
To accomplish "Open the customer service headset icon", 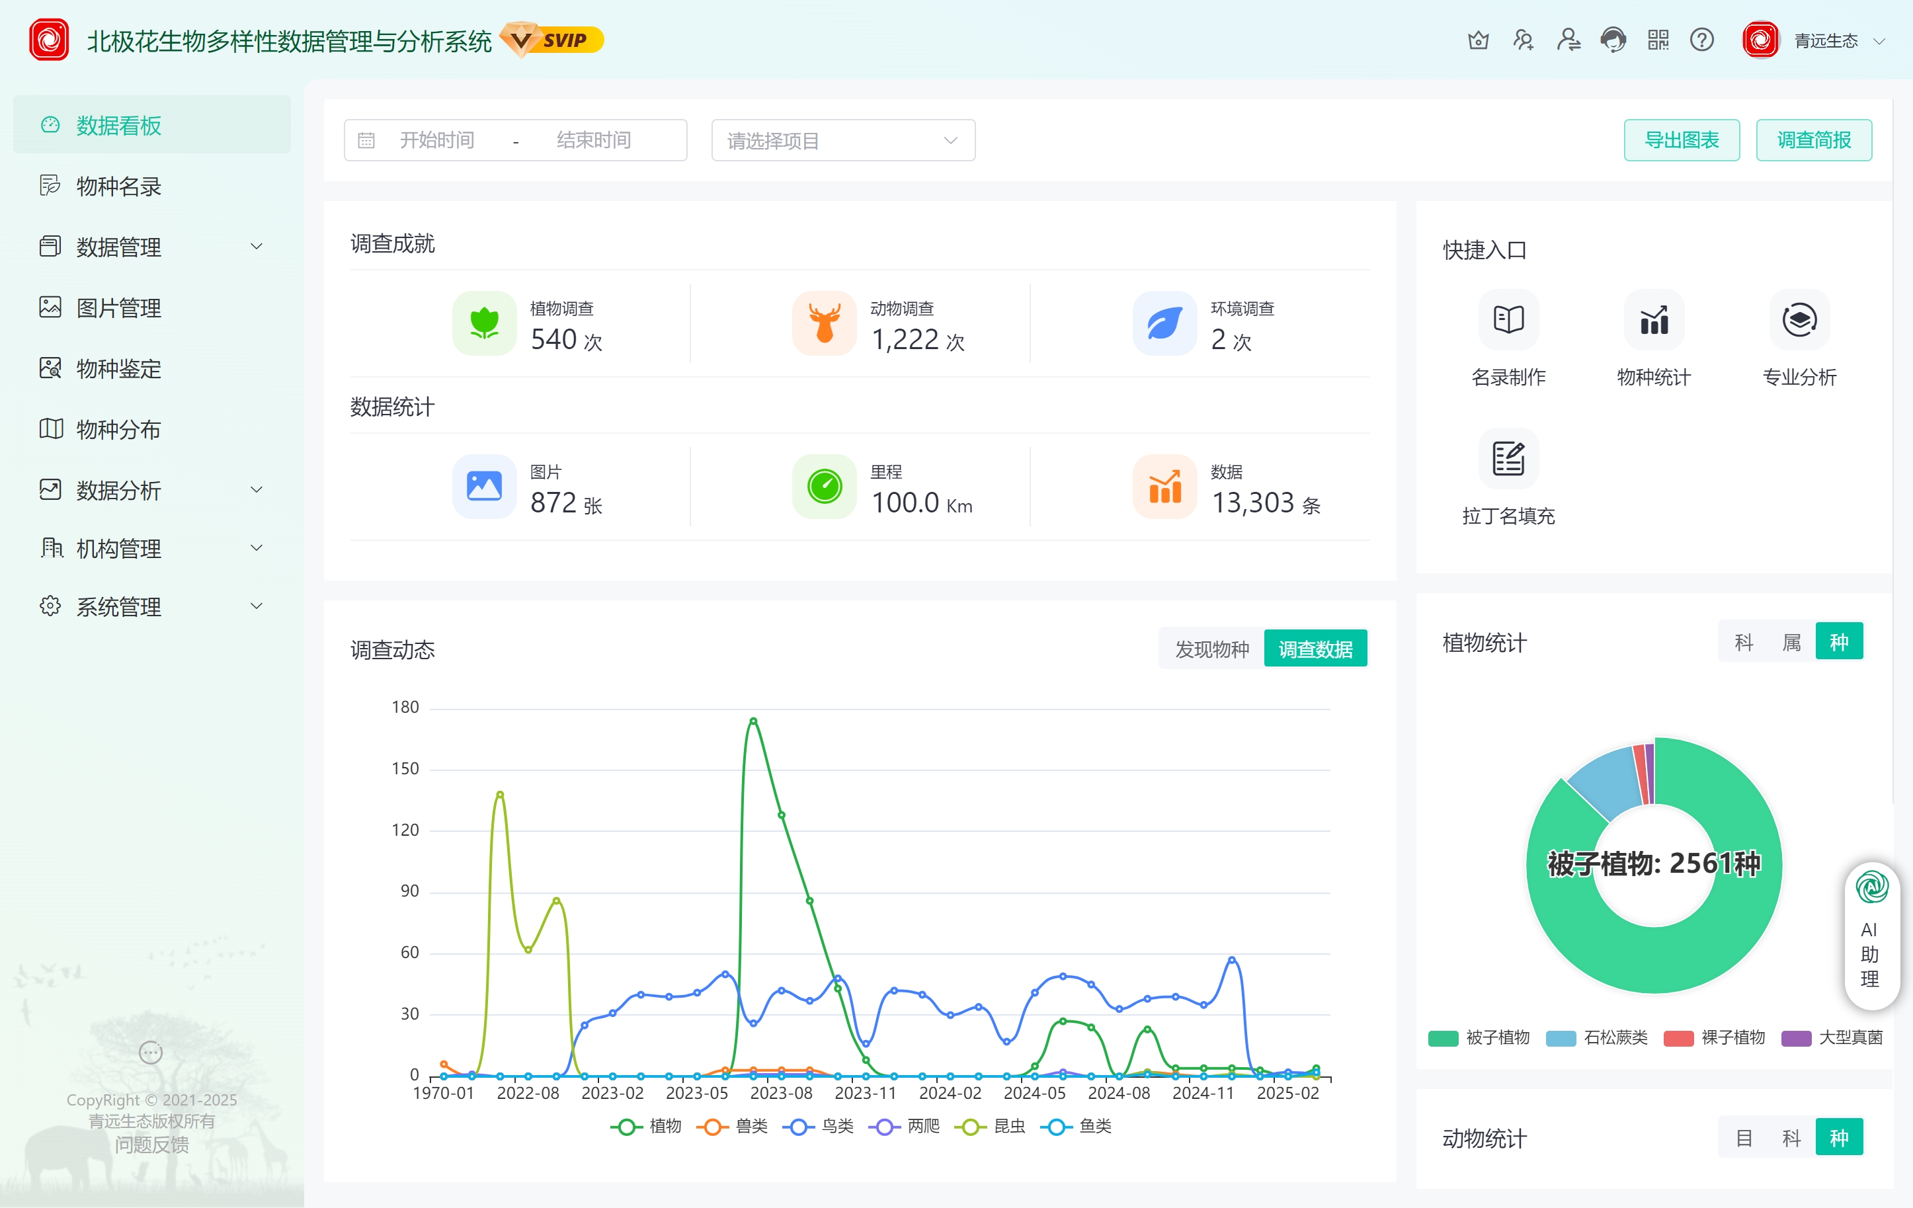I will (x=1613, y=40).
